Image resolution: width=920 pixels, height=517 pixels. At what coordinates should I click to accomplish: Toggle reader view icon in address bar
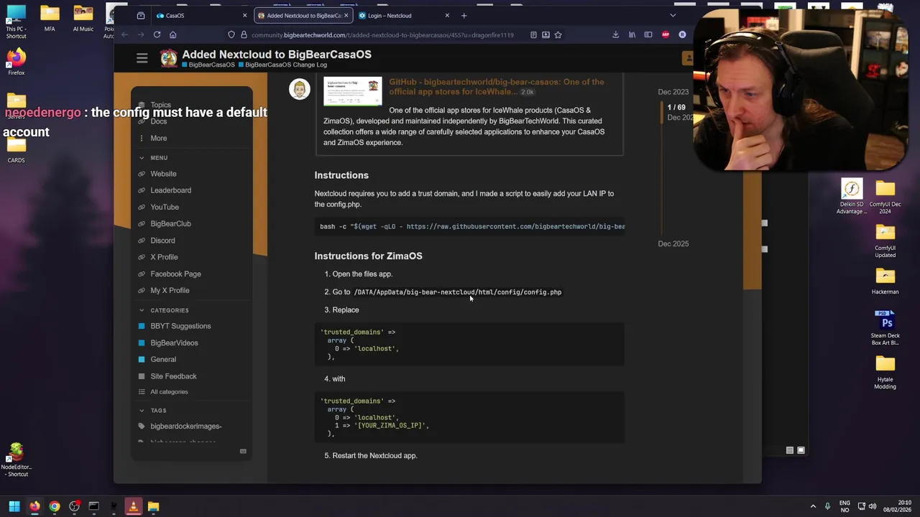[533, 34]
